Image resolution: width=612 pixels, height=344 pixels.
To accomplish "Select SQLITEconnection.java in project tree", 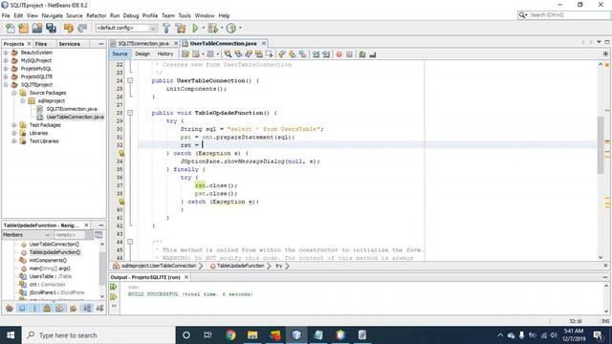I will point(72,109).
